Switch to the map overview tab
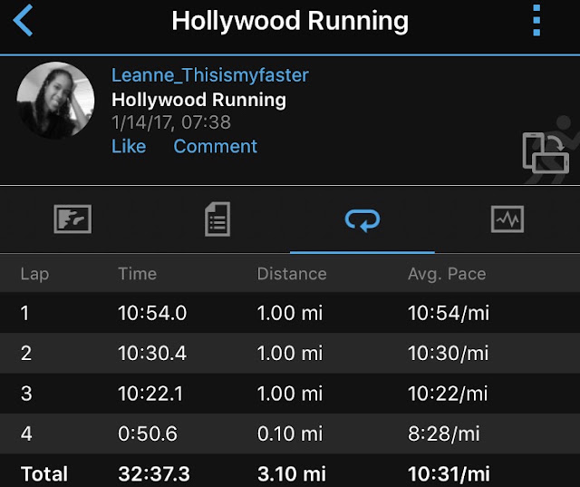580x487 pixels. coord(72,219)
